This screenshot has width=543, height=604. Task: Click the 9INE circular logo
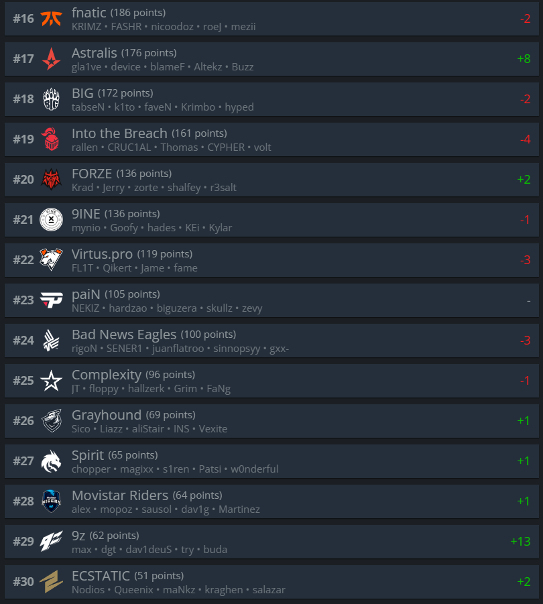51,220
